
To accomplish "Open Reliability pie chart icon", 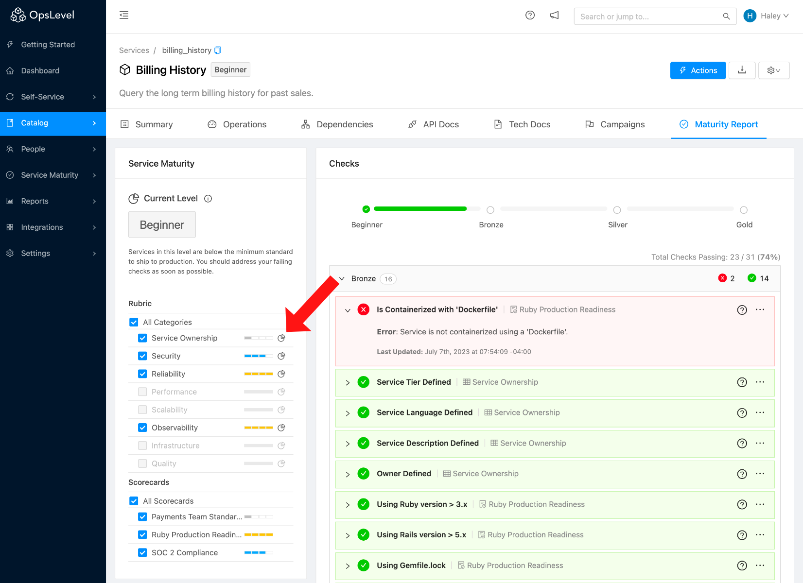I will [x=281, y=374].
